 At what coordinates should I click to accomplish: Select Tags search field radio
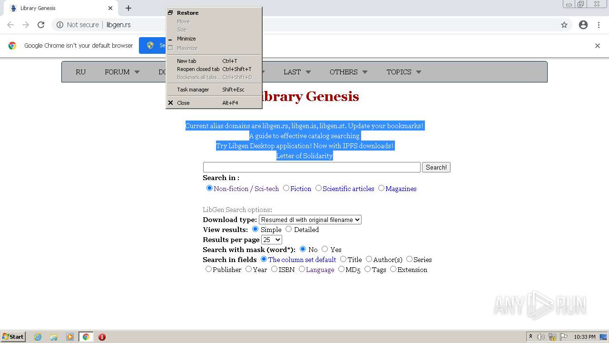(367, 269)
